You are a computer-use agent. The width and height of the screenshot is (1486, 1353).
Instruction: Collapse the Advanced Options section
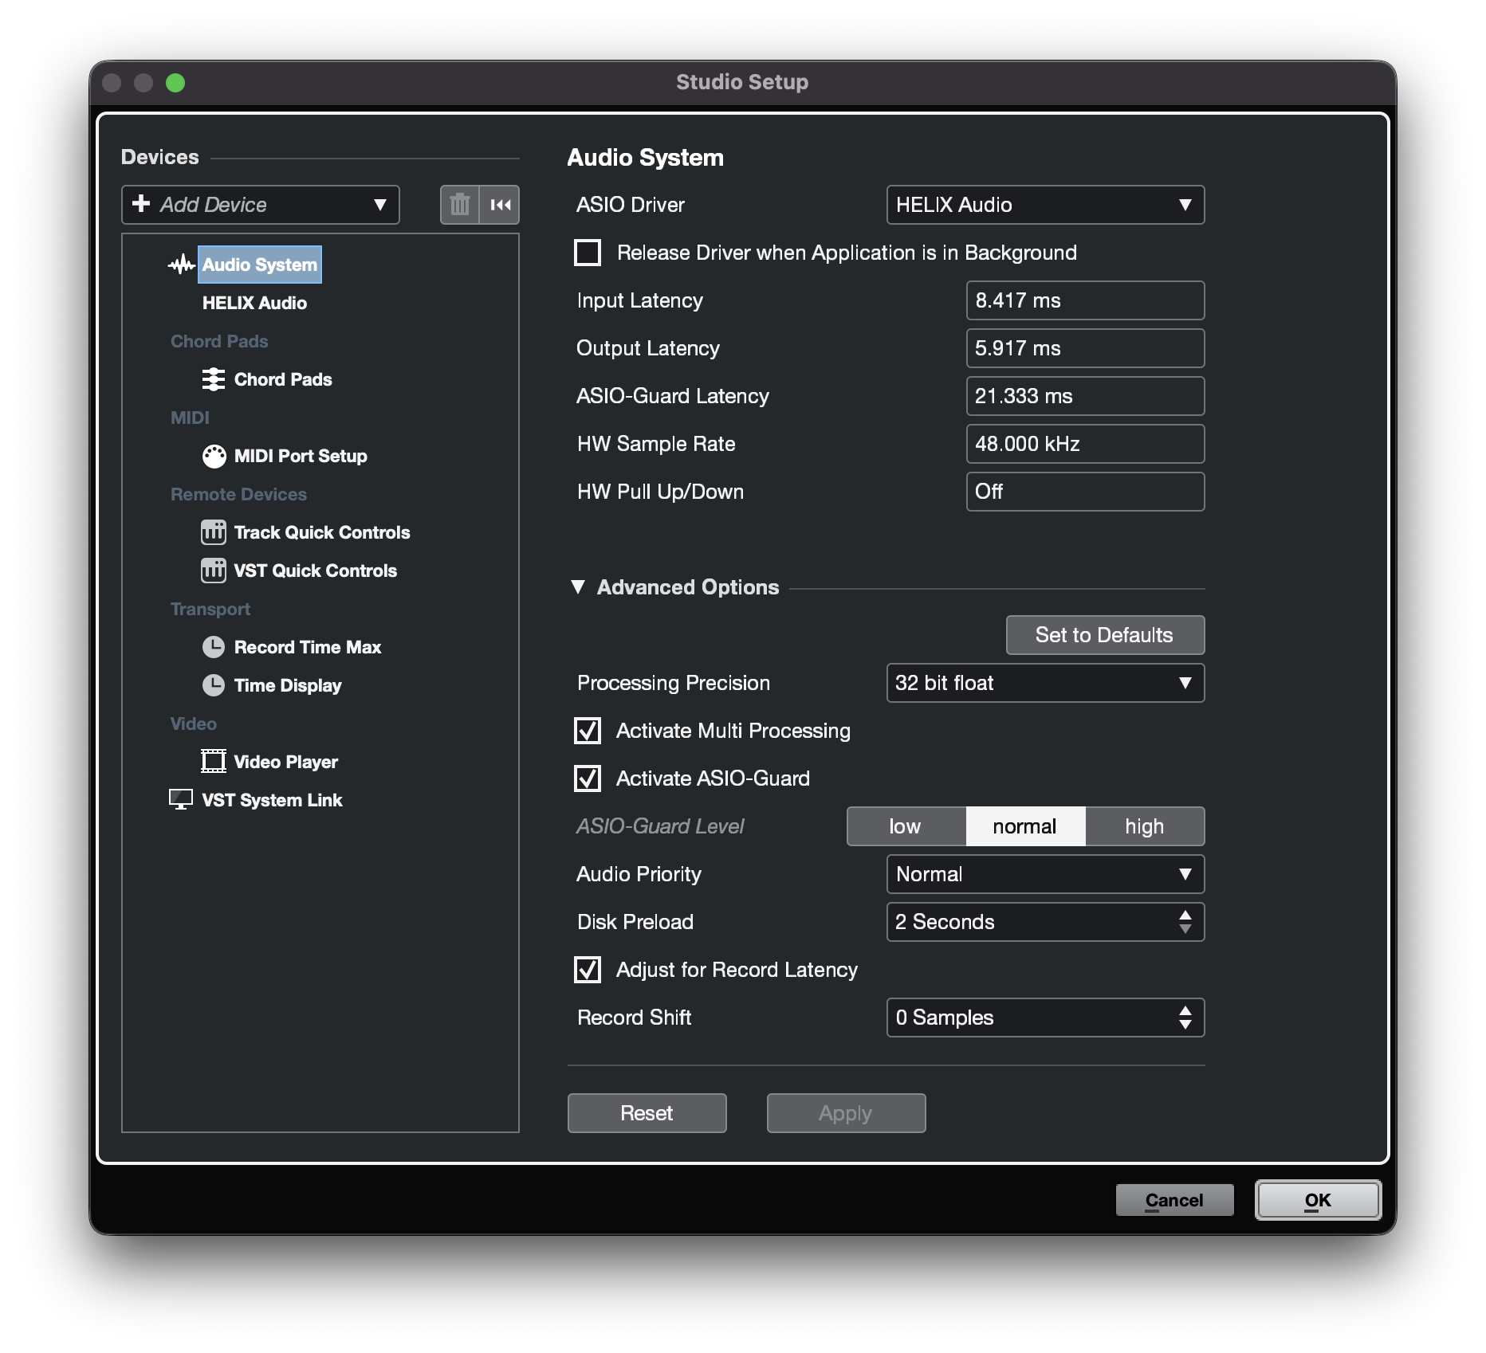pos(578,587)
